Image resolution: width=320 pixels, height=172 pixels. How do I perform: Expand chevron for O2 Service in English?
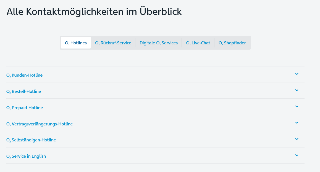[x=297, y=155]
